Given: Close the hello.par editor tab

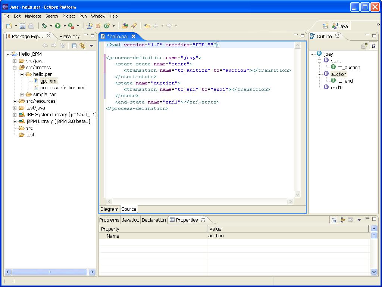Looking at the screenshot, I should (x=134, y=36).
